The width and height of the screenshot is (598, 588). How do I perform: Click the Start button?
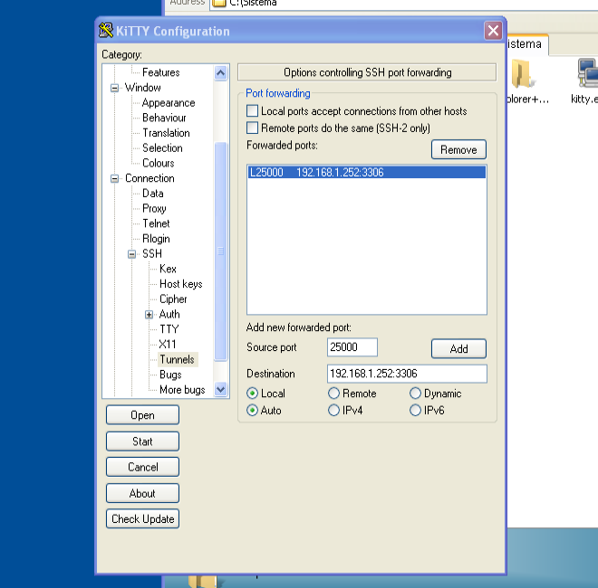[142, 441]
